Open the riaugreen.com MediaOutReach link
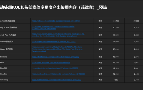Viewport: 143px width, 90px height. point(57,49)
